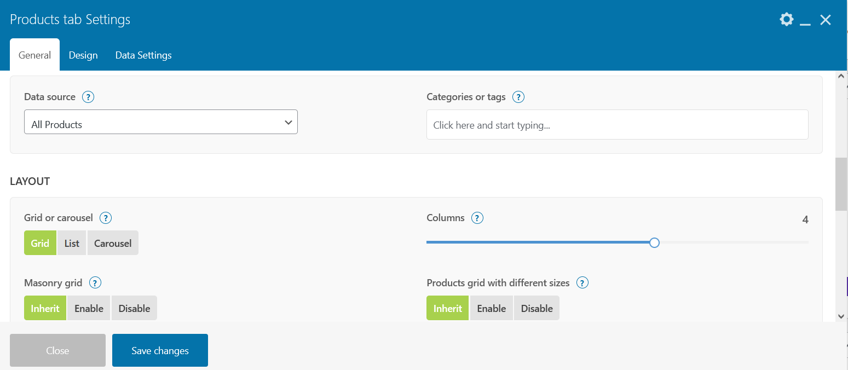This screenshot has width=848, height=370.
Task: Switch layout to Carousel
Action: click(x=113, y=243)
